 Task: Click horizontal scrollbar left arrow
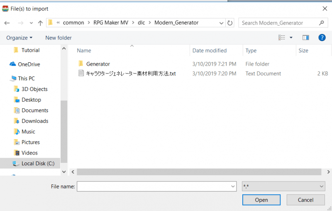73,172
